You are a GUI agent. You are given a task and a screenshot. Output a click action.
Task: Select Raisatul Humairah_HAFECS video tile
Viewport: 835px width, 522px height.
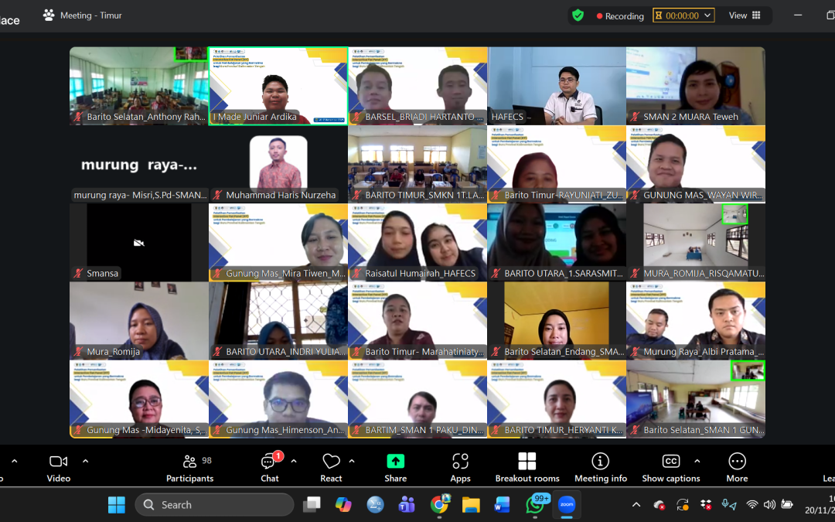[417, 242]
